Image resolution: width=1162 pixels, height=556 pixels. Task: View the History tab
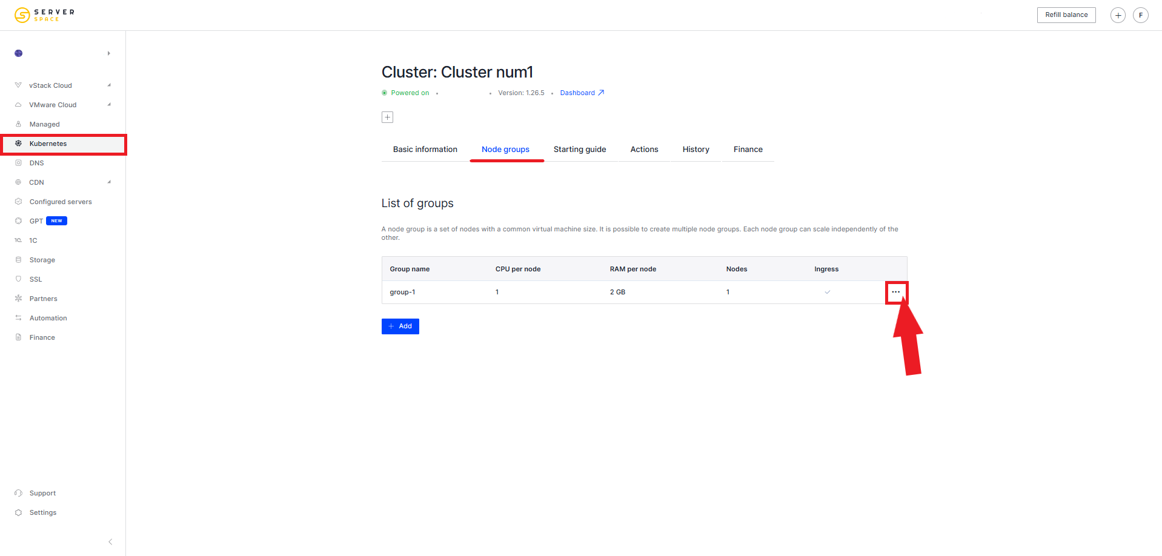[x=696, y=150]
